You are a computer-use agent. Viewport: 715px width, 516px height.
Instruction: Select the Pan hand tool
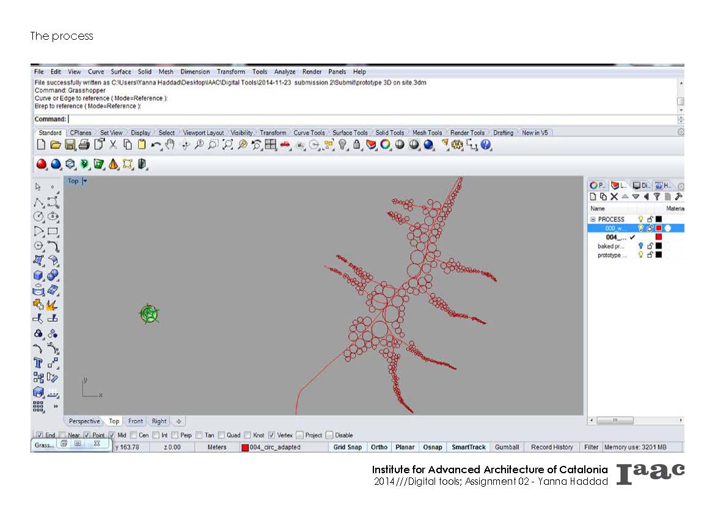tap(170, 145)
